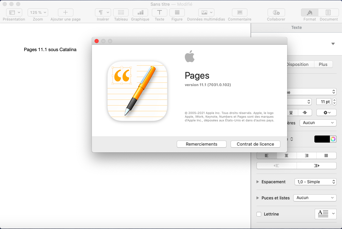Click the black text color swatch
342x229 pixels.
coord(322,139)
